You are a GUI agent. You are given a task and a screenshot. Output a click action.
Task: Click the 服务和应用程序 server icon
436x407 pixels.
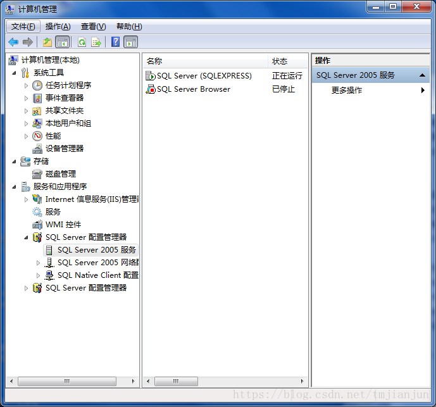coord(25,187)
